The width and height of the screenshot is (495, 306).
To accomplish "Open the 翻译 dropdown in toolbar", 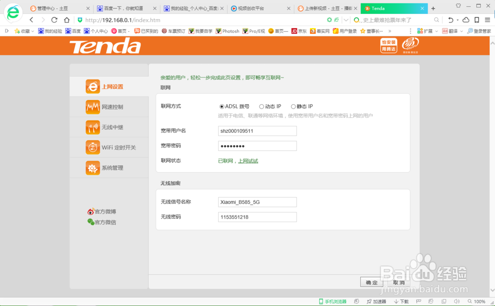I will [x=454, y=31].
